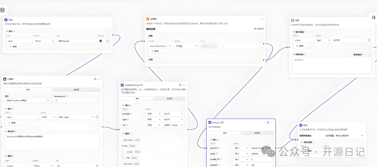
Task: Open the api_key 输入 type dropdown
Action: 242,148
